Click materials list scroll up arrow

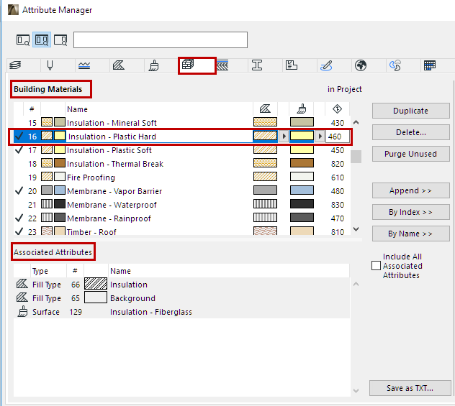[x=356, y=122]
